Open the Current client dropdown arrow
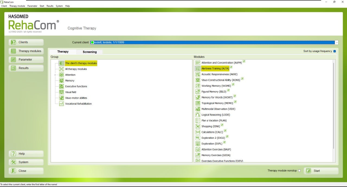Viewport: 347px width, 187px height. 336,43
